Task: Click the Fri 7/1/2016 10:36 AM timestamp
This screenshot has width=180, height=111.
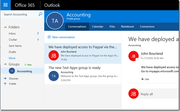Action: click(x=152, y=58)
